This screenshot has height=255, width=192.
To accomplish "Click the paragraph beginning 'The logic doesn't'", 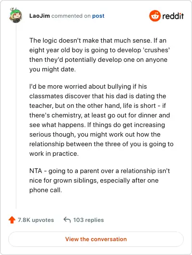I will 99,55.
